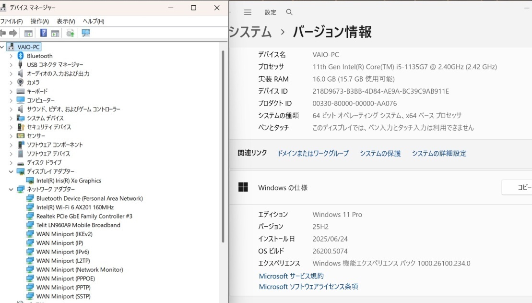Image resolution: width=532 pixels, height=303 pixels.
Task: Click the Device Manager vertical scrollbar
Action: [223, 144]
